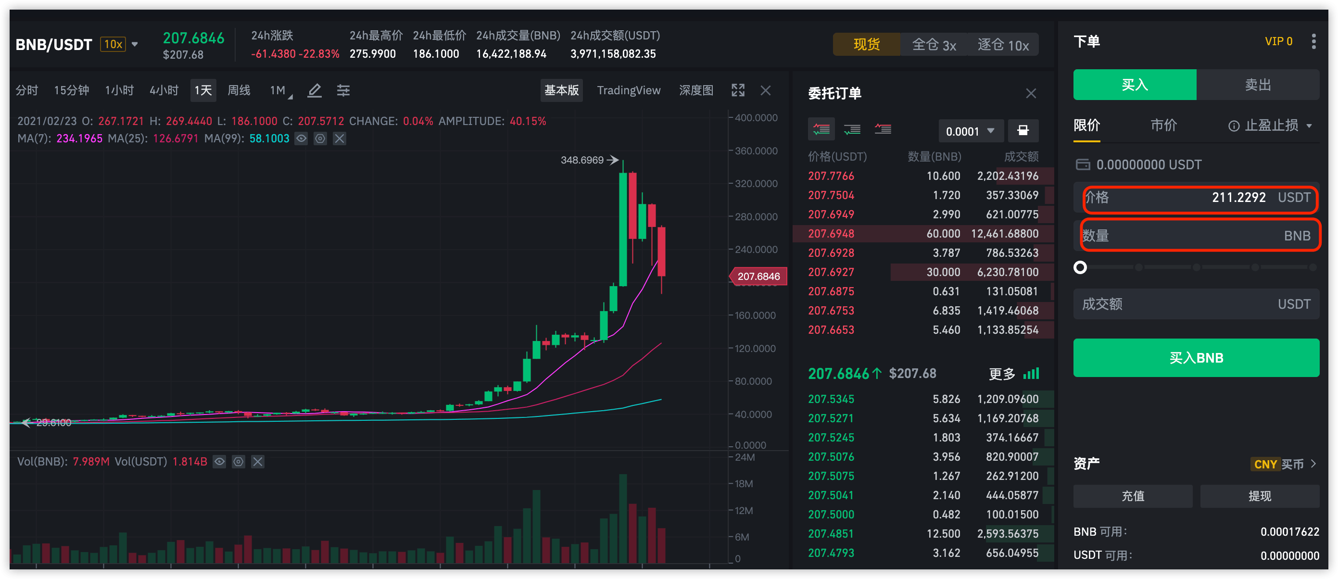Click the amount percentage slider handle
Viewport: 1338px width, 579px height.
[x=1080, y=267]
